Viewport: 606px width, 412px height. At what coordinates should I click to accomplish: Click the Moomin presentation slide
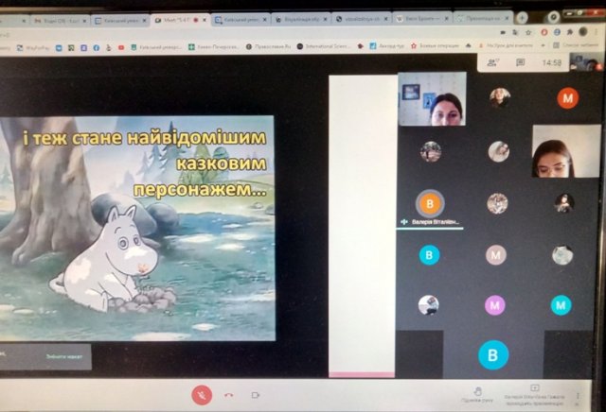(137, 228)
